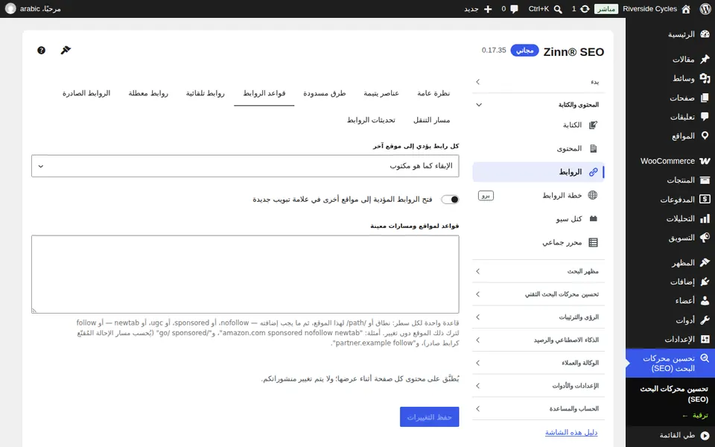The image size is (715, 447).
Task: Open the جديد new content menu
Action: pyautogui.click(x=478, y=9)
